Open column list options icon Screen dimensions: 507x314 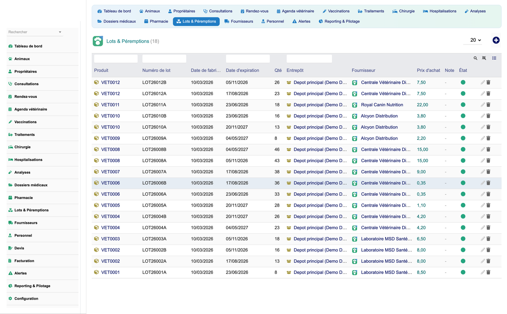point(494,58)
